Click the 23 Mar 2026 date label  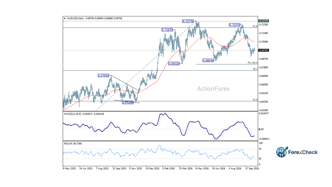click(x=186, y=169)
